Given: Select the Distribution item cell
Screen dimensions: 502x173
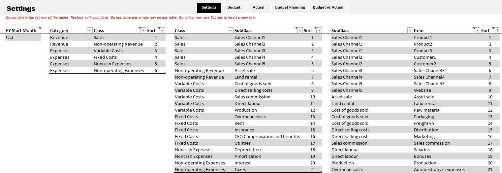Looking at the screenshot, I should pos(447,130).
